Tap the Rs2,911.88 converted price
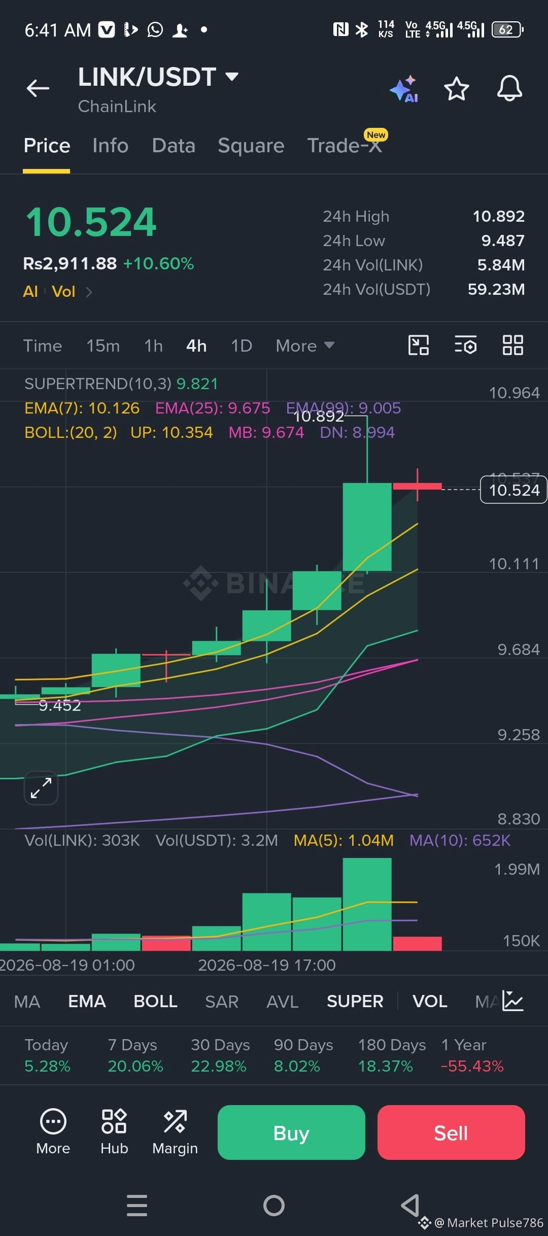Screen dimensions: 548x1236 tap(70, 263)
